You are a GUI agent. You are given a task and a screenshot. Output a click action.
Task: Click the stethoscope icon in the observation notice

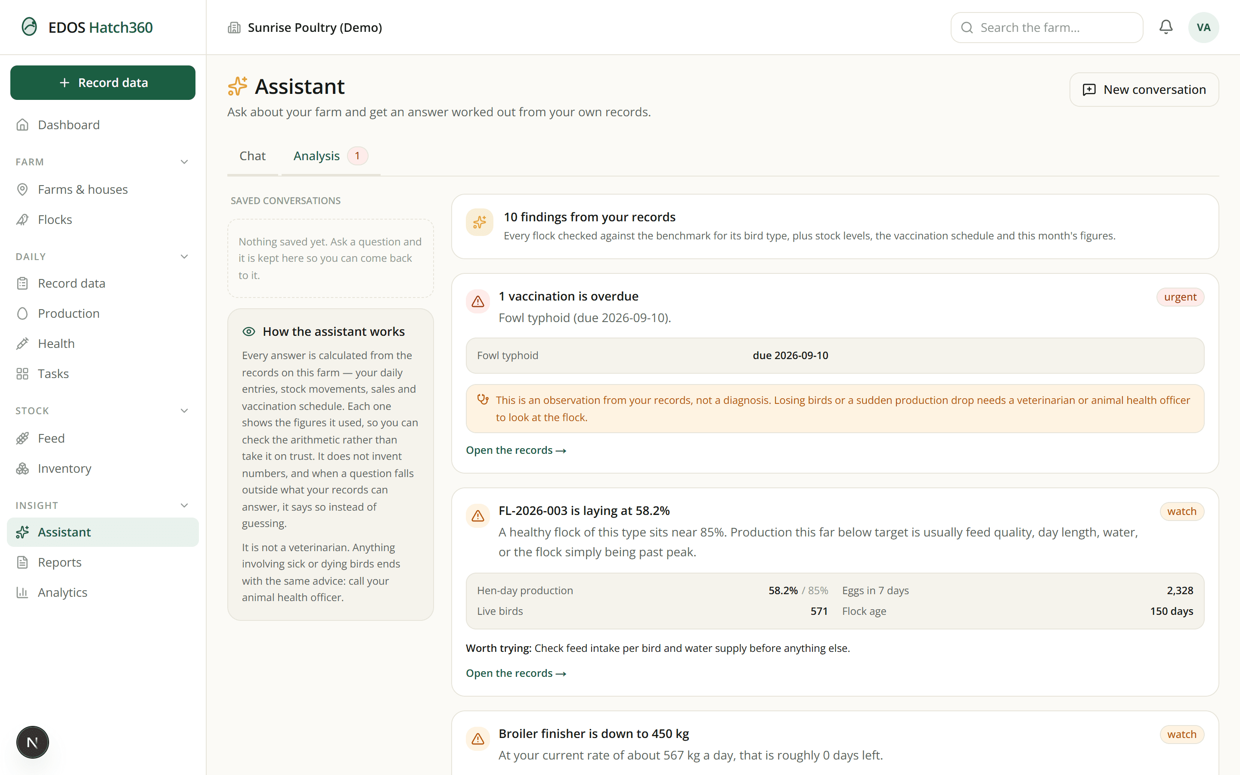pyautogui.click(x=483, y=399)
